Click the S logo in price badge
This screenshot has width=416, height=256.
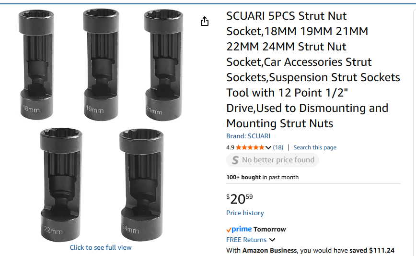(x=235, y=160)
